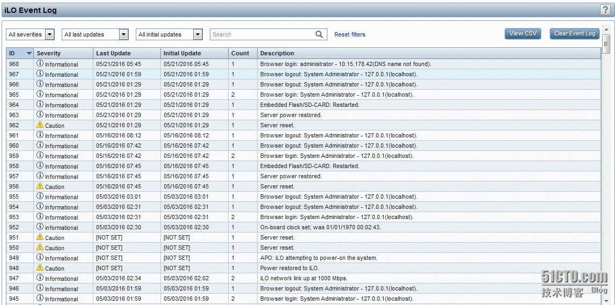Sort by the Severity column header
Viewport: 615px width, 305px height.
click(x=63, y=53)
